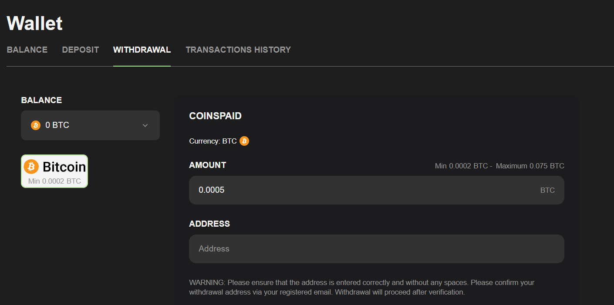Viewport: 614px width, 305px height.
Task: Click the AMOUNT section label
Action: [x=207, y=165]
